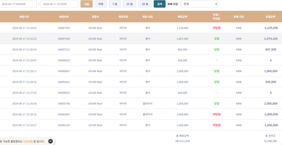The height and width of the screenshot is (145, 282).
Task: Click the timestamp 2024-06-17 21:26:56
Action: pos(24,104)
